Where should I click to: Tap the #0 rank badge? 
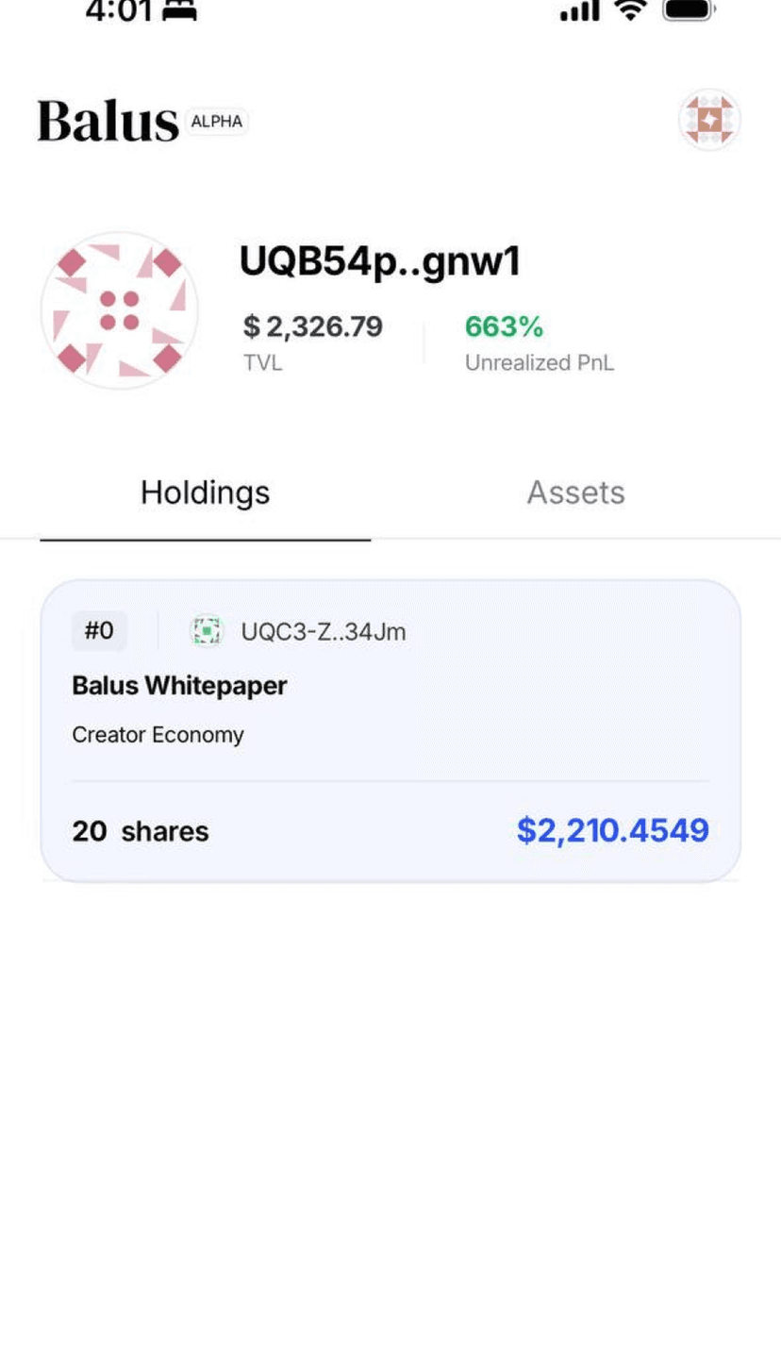[x=99, y=630]
